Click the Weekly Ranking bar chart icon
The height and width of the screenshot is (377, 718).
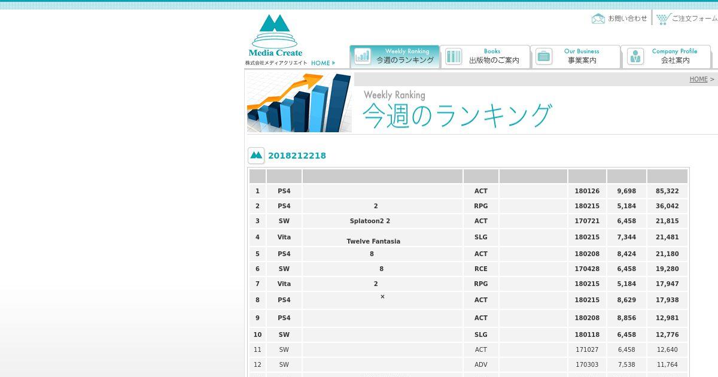coord(363,57)
